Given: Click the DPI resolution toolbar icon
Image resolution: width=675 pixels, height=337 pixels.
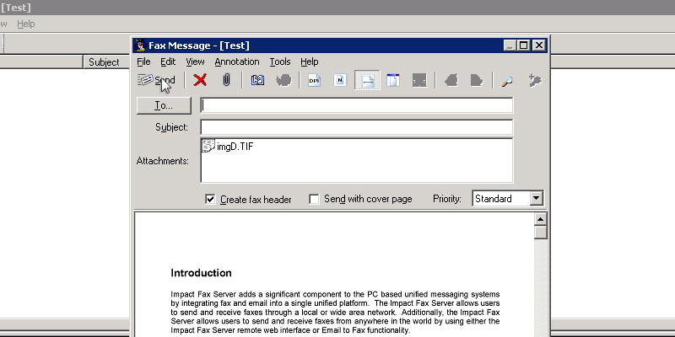Looking at the screenshot, I should coord(314,80).
